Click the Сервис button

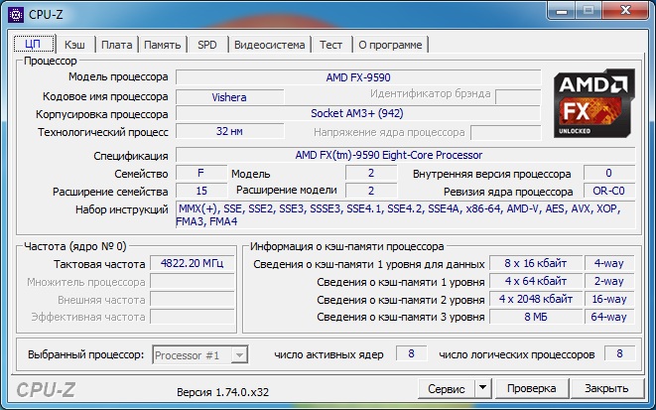tap(447, 388)
